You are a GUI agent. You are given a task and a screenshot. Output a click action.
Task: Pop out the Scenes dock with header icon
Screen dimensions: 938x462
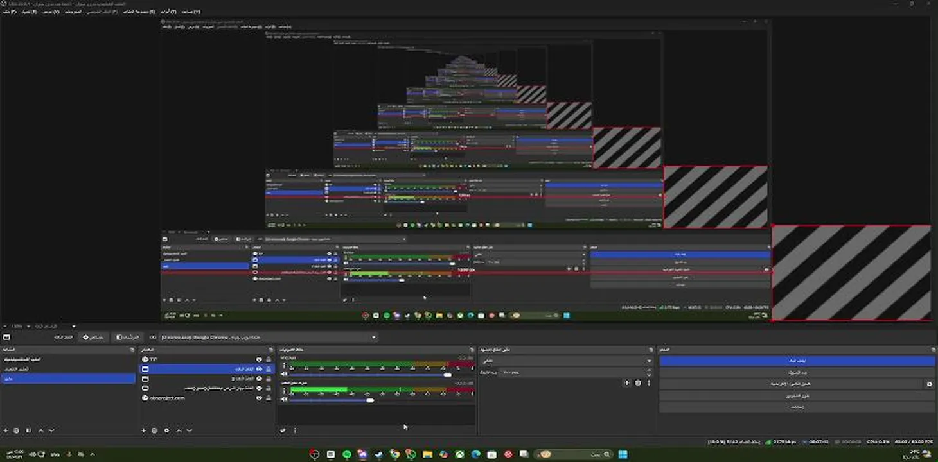pos(134,350)
